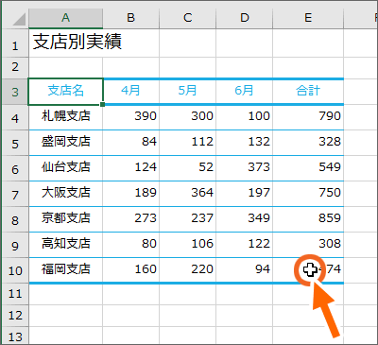Click cell with value 549
The height and width of the screenshot is (345, 378).
[x=308, y=168]
